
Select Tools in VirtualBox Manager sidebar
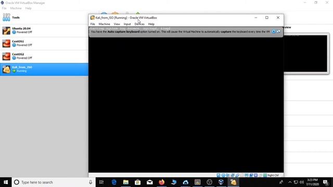click(x=44, y=17)
